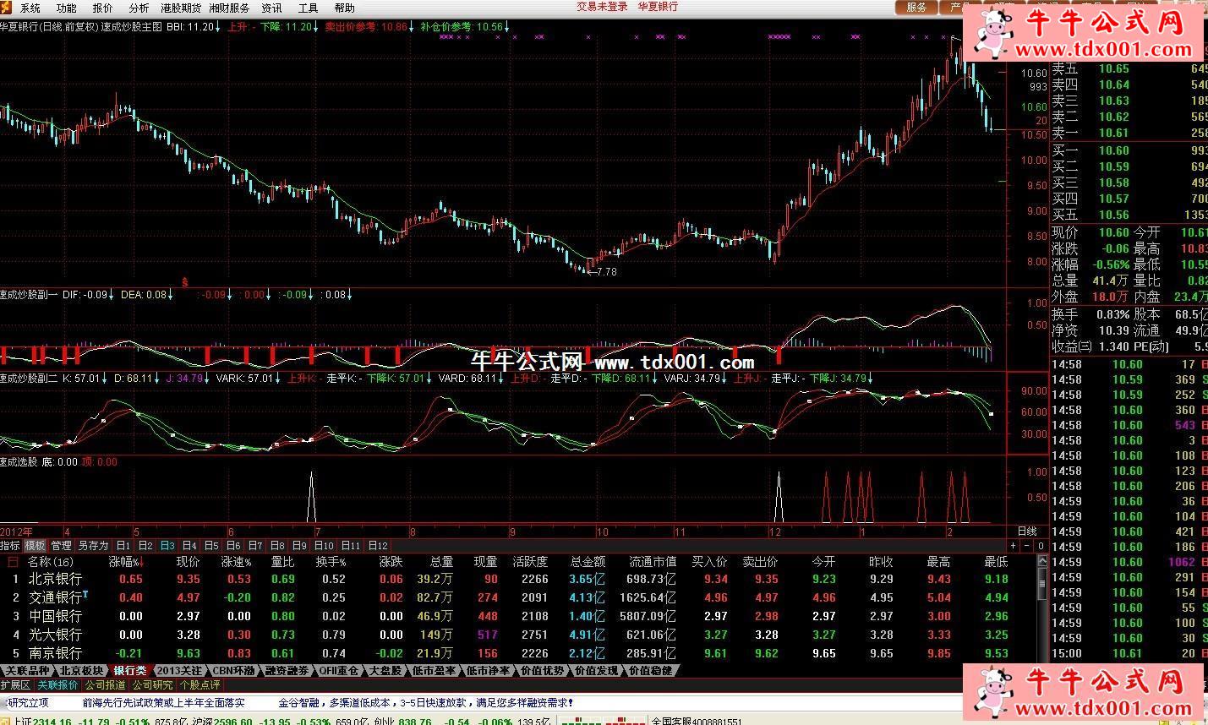Open the 报价 menu
The height and width of the screenshot is (725, 1208).
coord(102,8)
